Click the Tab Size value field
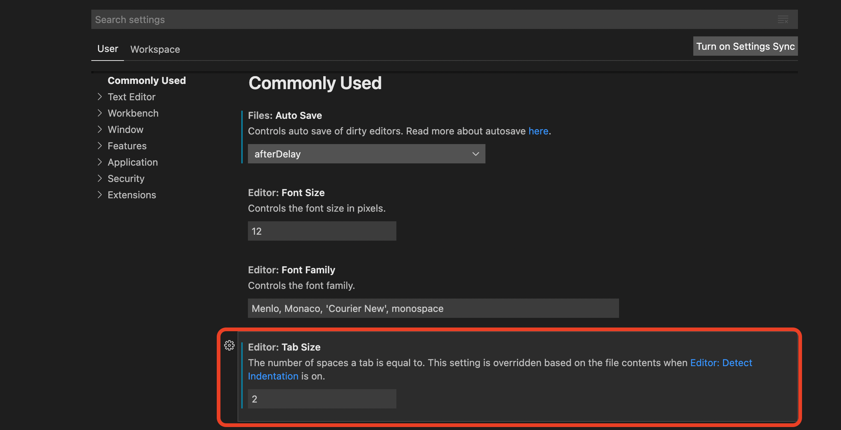This screenshot has width=841, height=430. 322,399
